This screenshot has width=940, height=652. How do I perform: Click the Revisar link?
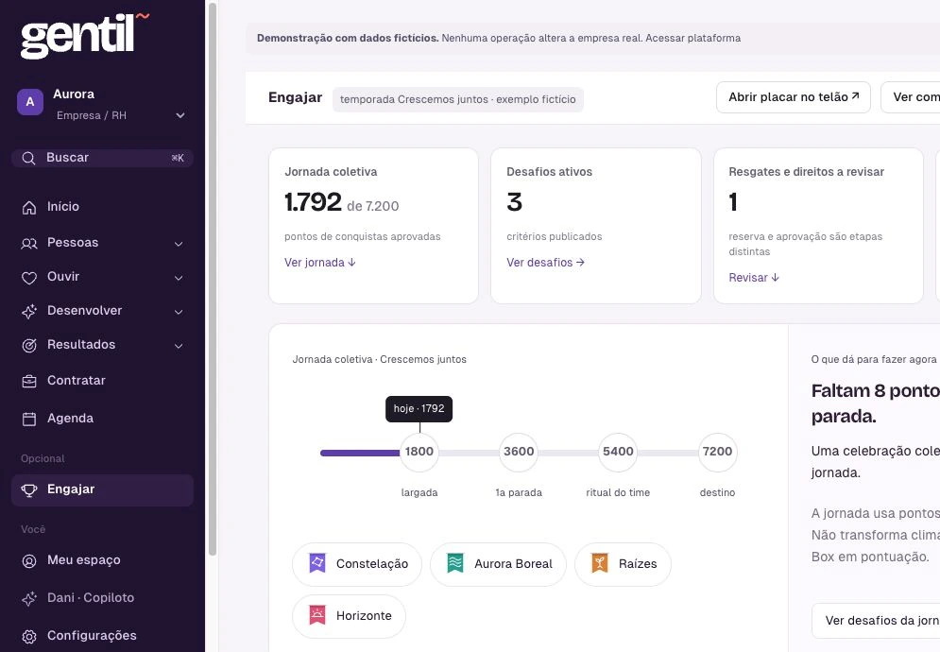(x=754, y=277)
